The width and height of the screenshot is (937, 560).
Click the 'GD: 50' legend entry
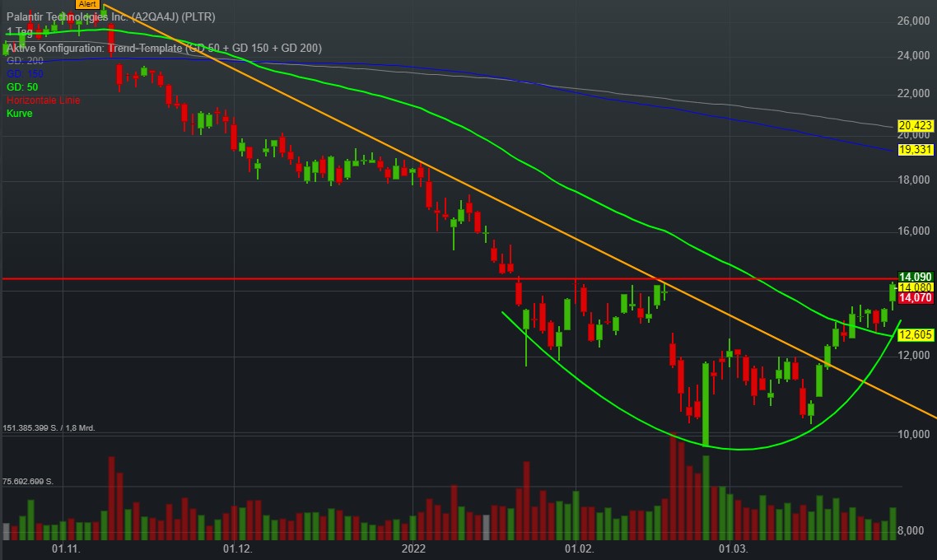point(22,86)
